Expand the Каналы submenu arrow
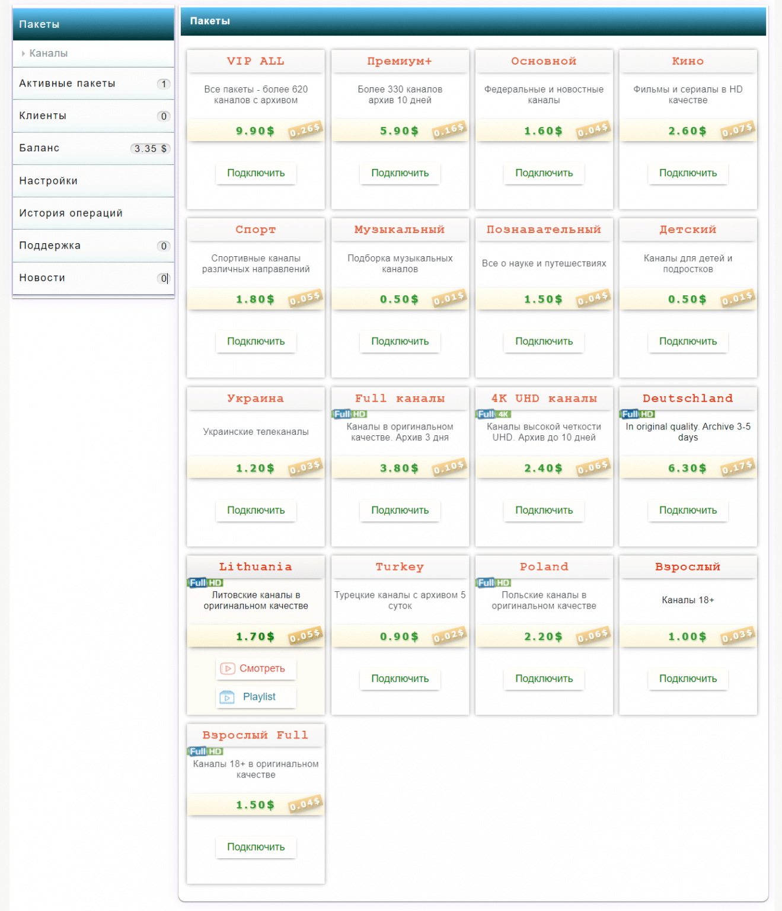The height and width of the screenshot is (911, 782). (23, 53)
